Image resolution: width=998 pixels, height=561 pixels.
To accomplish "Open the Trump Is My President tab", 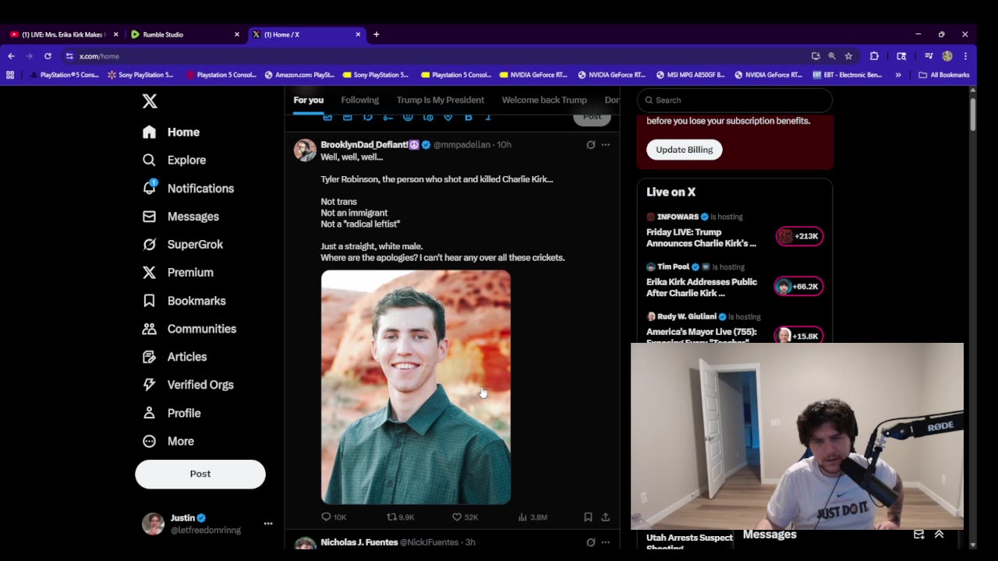I will tap(440, 100).
